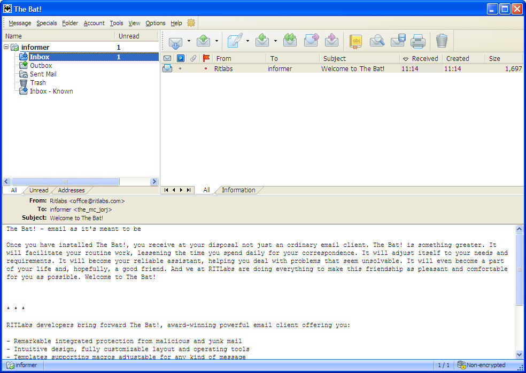This screenshot has height=373, width=526.
Task: Click the Search messages magnifier icon
Action: click(377, 41)
